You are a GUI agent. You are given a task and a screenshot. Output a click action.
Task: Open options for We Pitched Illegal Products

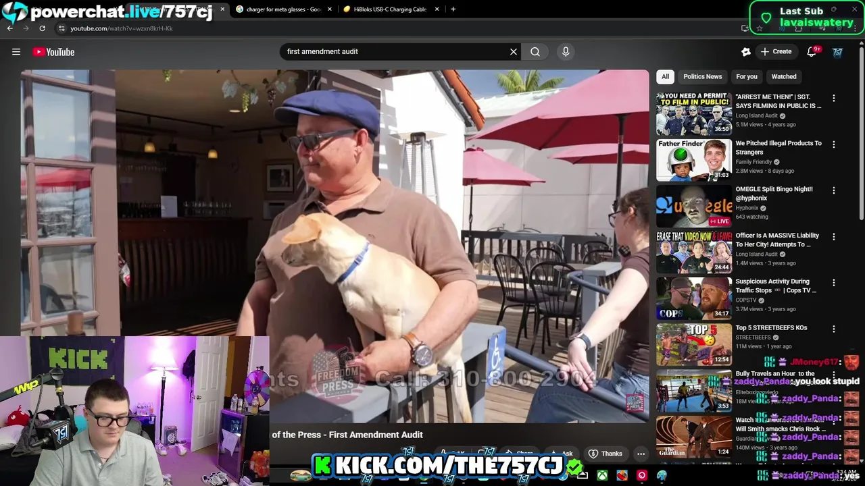pyautogui.click(x=833, y=144)
